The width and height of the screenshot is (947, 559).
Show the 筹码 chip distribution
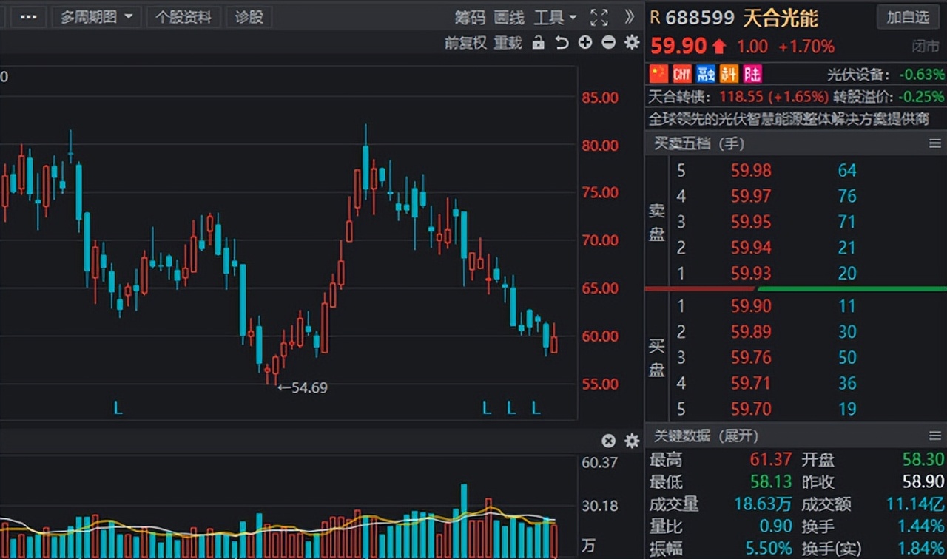(470, 17)
